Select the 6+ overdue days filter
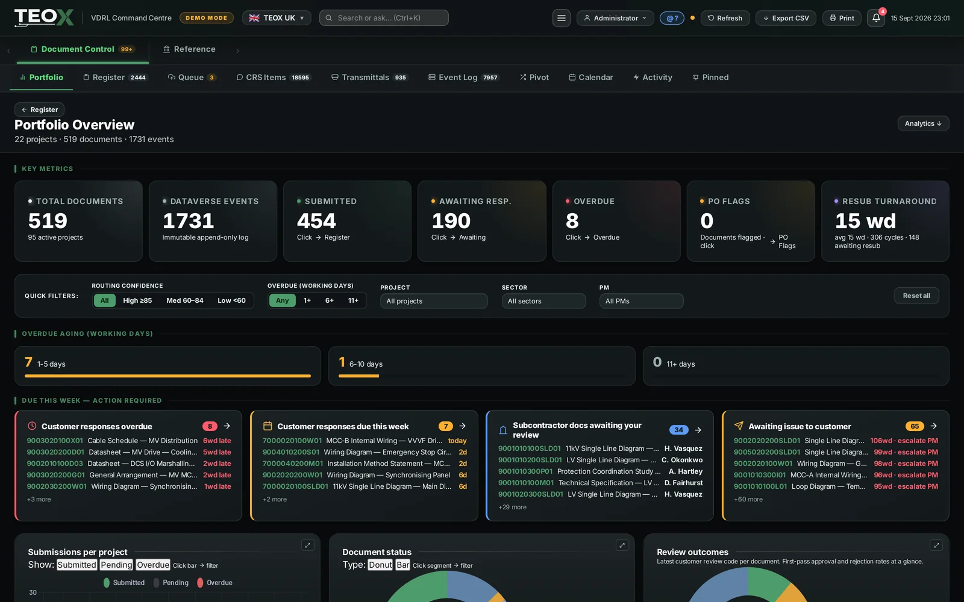The image size is (964, 602). [x=330, y=300]
